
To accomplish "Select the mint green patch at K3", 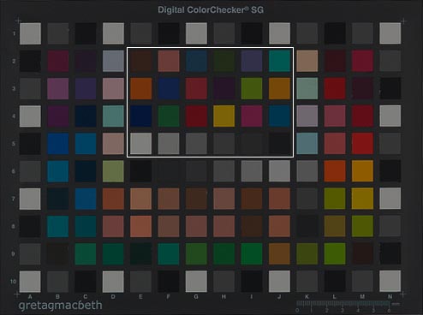I will (307, 88).
